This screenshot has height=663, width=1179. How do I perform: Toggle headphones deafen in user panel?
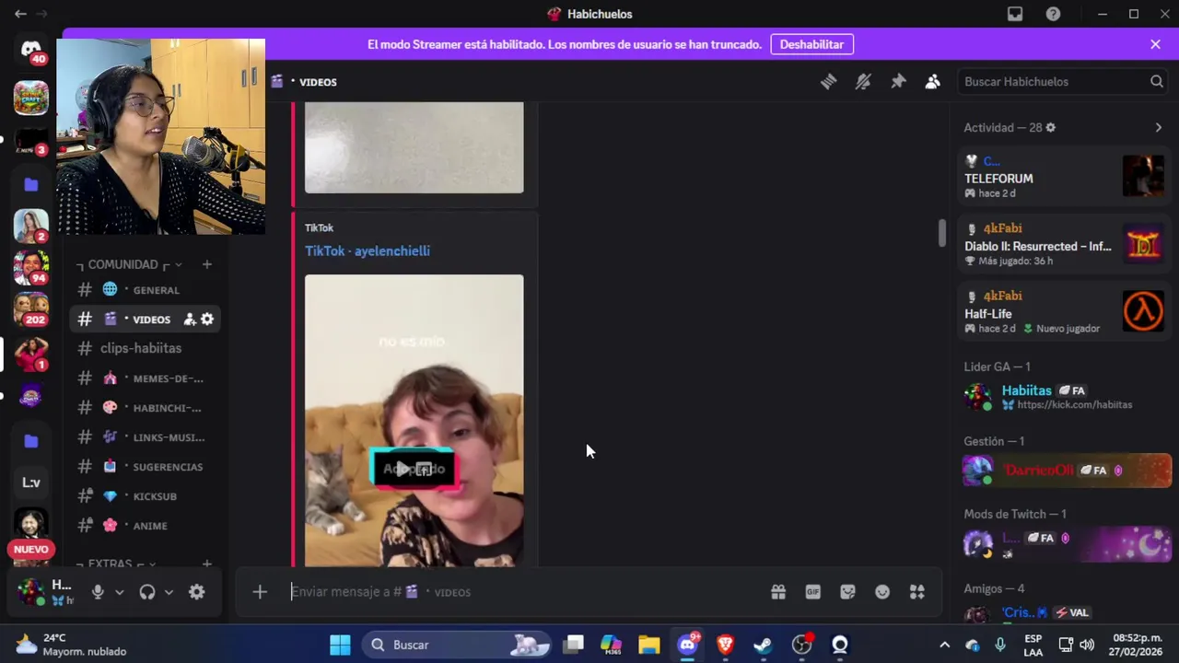coord(147,592)
